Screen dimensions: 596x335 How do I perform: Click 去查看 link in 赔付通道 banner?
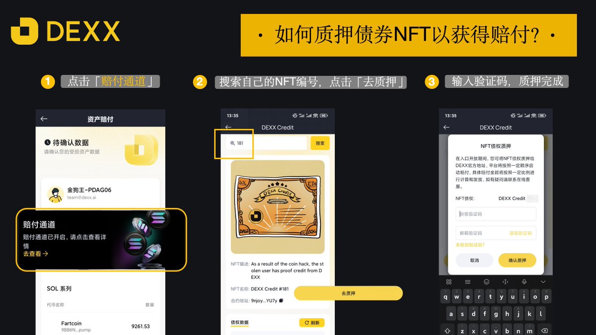pyautogui.click(x=35, y=254)
